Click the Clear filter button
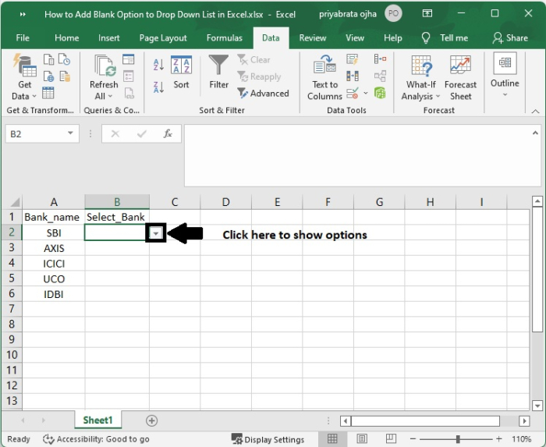The image size is (546, 447). 253,60
